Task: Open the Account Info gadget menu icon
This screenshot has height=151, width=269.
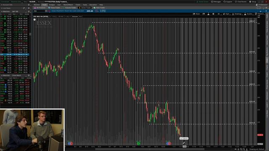Action: (x=29, y=5)
